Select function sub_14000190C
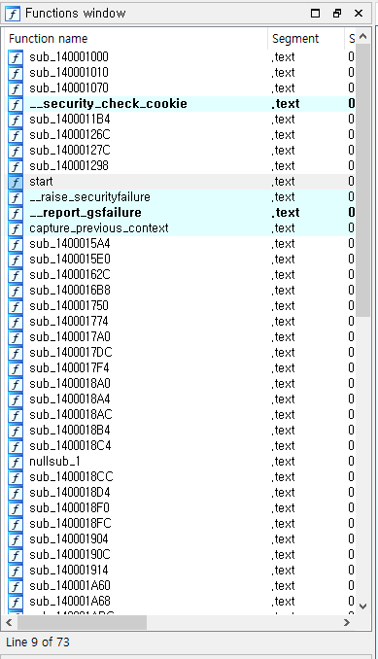 click(70, 555)
